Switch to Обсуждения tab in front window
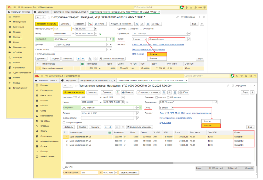263x180 pixels. pos(69,80)
